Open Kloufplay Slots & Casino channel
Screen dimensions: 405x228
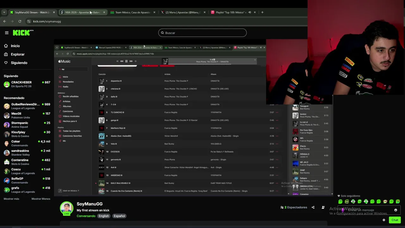27,134
